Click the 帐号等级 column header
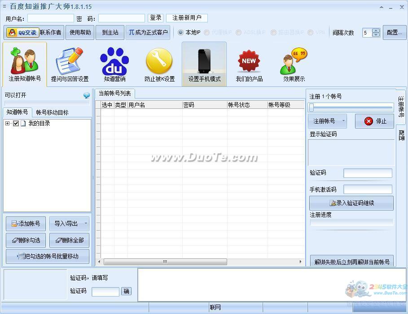Image resolution: width=408 pixels, height=314 pixels. tap(286, 105)
